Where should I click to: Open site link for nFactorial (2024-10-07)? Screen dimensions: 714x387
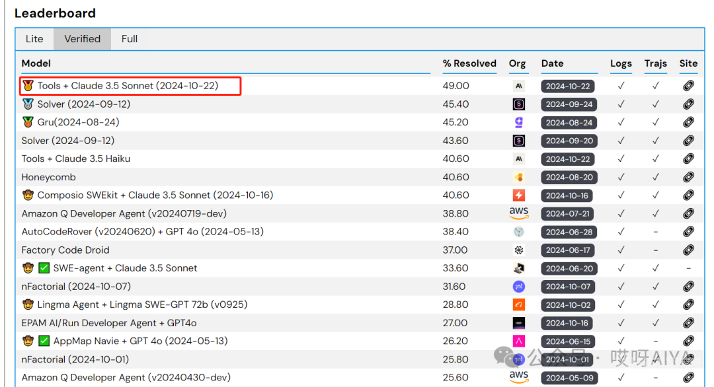pos(688,287)
